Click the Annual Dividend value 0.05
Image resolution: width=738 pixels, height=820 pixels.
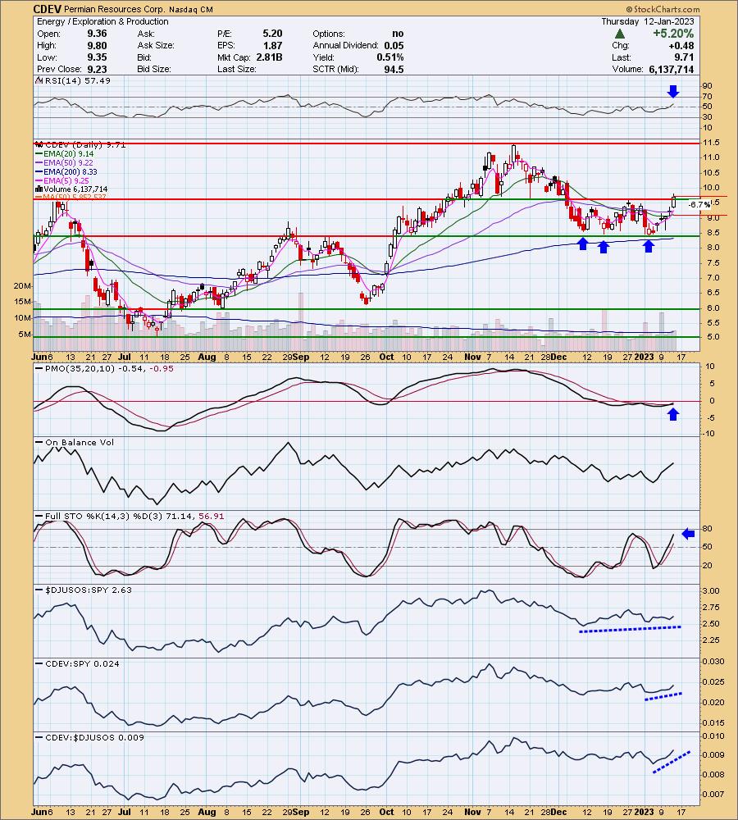(394, 45)
